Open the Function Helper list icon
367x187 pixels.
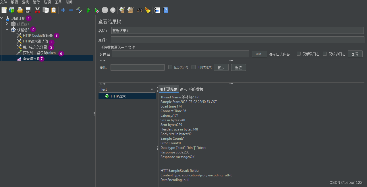(x=157, y=10)
